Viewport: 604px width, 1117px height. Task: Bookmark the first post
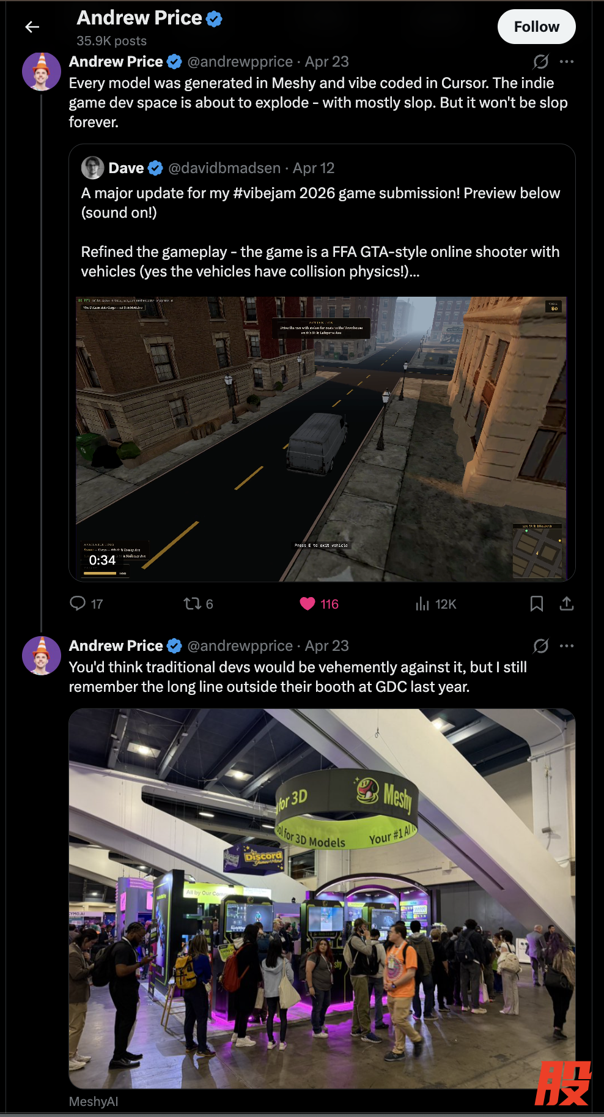536,604
